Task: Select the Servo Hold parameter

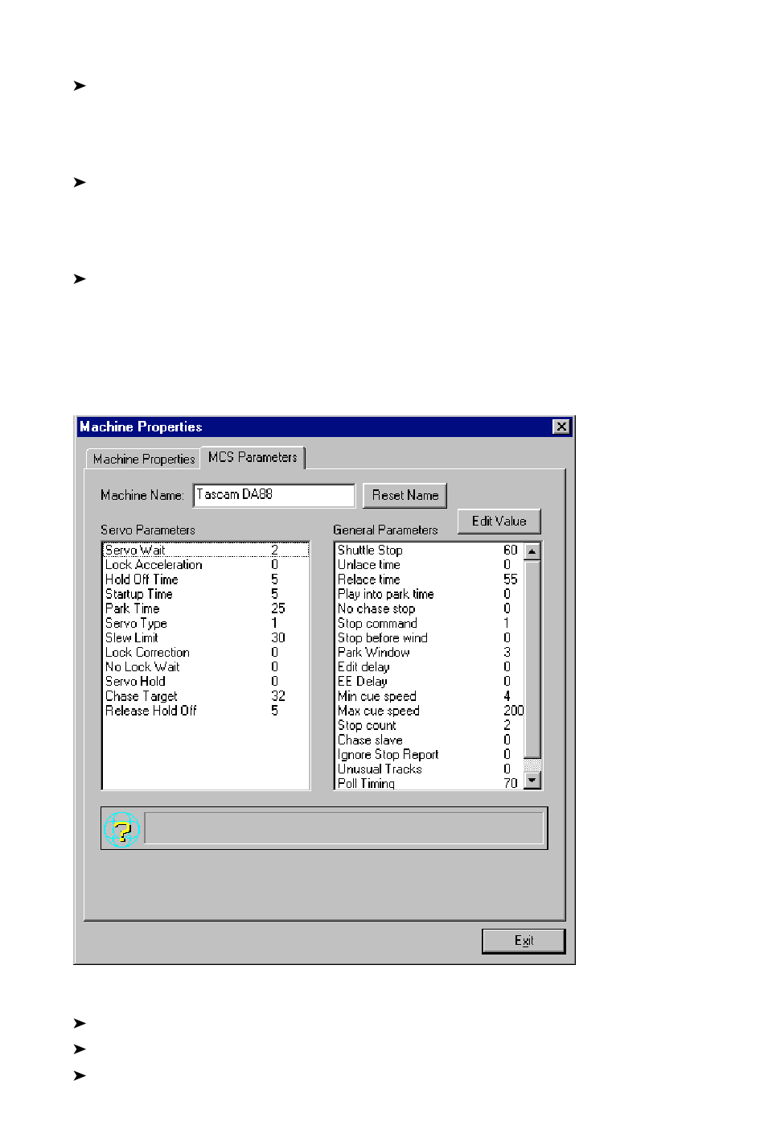Action: coord(206,681)
